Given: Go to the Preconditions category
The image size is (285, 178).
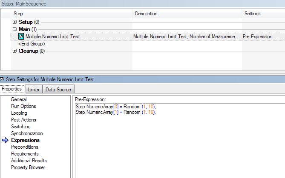Looking at the screenshot, I should click(x=24, y=147).
